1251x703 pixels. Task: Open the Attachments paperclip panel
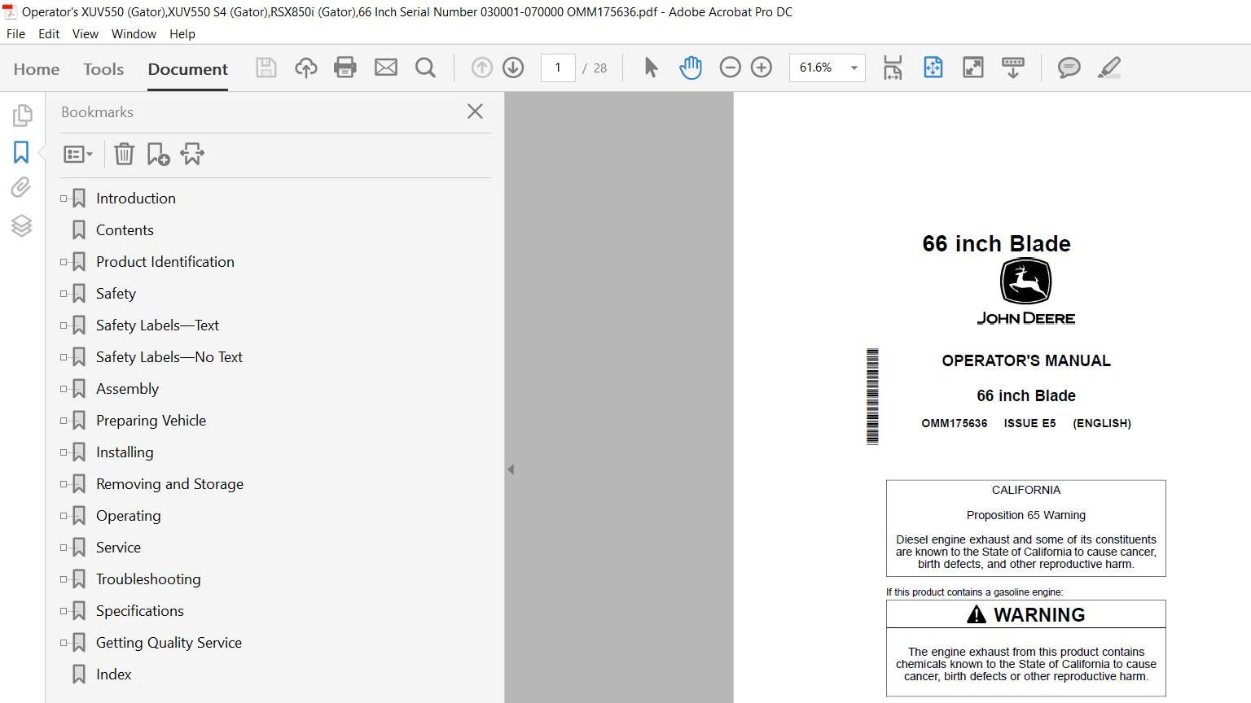pos(21,188)
